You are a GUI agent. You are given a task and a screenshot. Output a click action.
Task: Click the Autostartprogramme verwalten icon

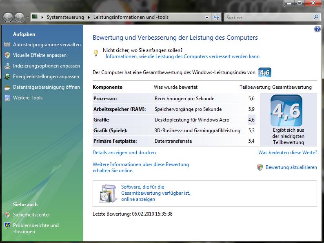point(7,44)
